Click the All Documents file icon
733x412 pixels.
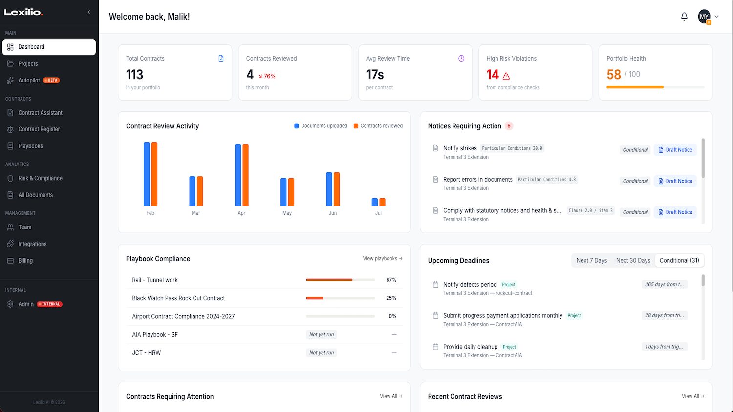[x=10, y=195]
